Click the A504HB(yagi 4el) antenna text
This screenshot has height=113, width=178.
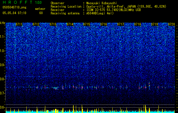click(x=100, y=13)
